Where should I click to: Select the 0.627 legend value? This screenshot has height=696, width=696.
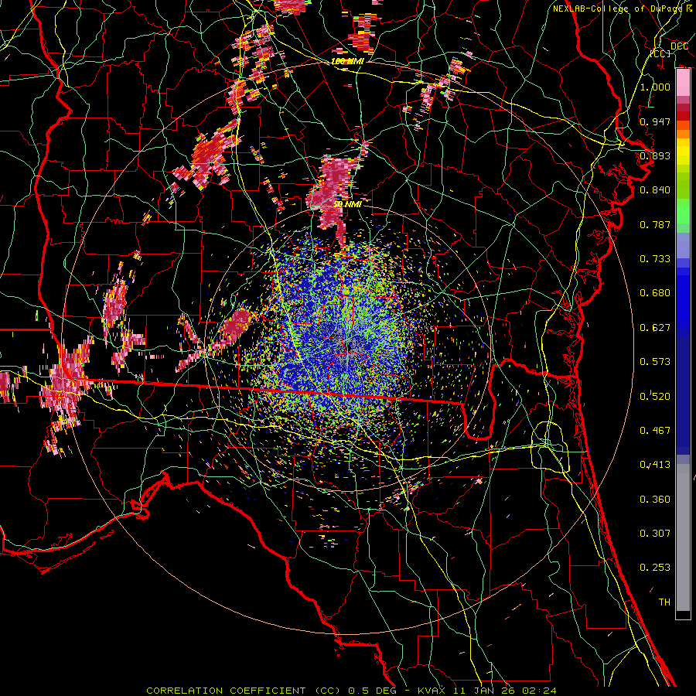click(x=655, y=327)
